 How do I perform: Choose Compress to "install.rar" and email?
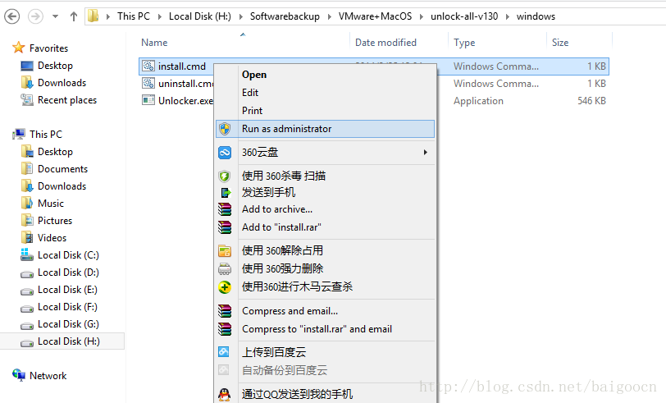(325, 329)
